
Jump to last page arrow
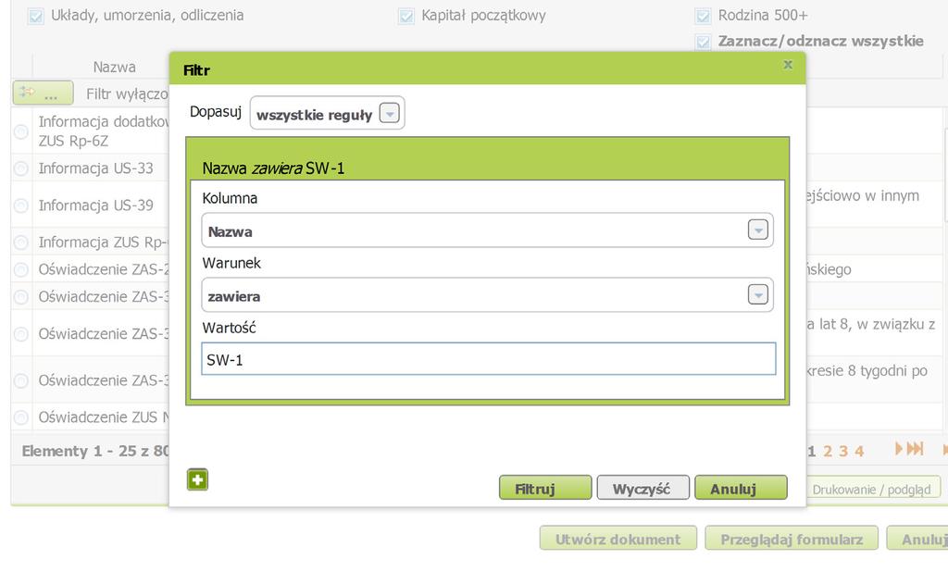[917, 449]
